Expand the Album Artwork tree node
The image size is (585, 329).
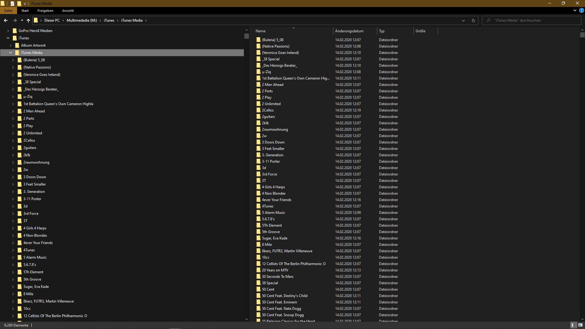11,45
